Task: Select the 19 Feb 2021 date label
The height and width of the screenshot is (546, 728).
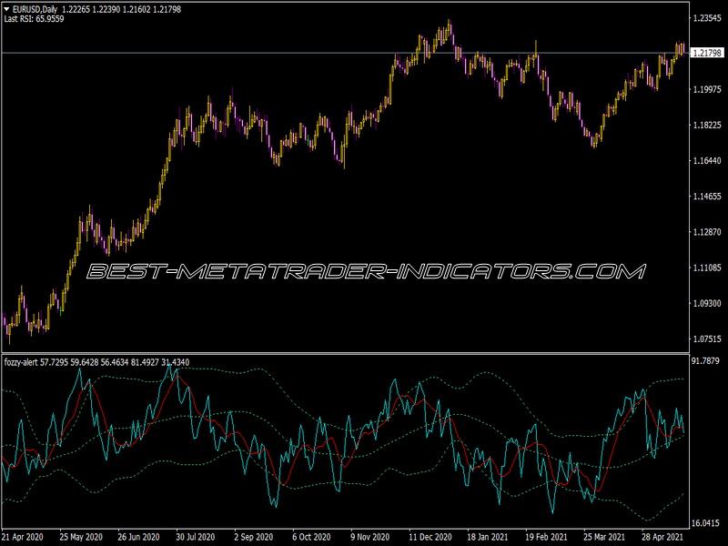Action: point(546,537)
